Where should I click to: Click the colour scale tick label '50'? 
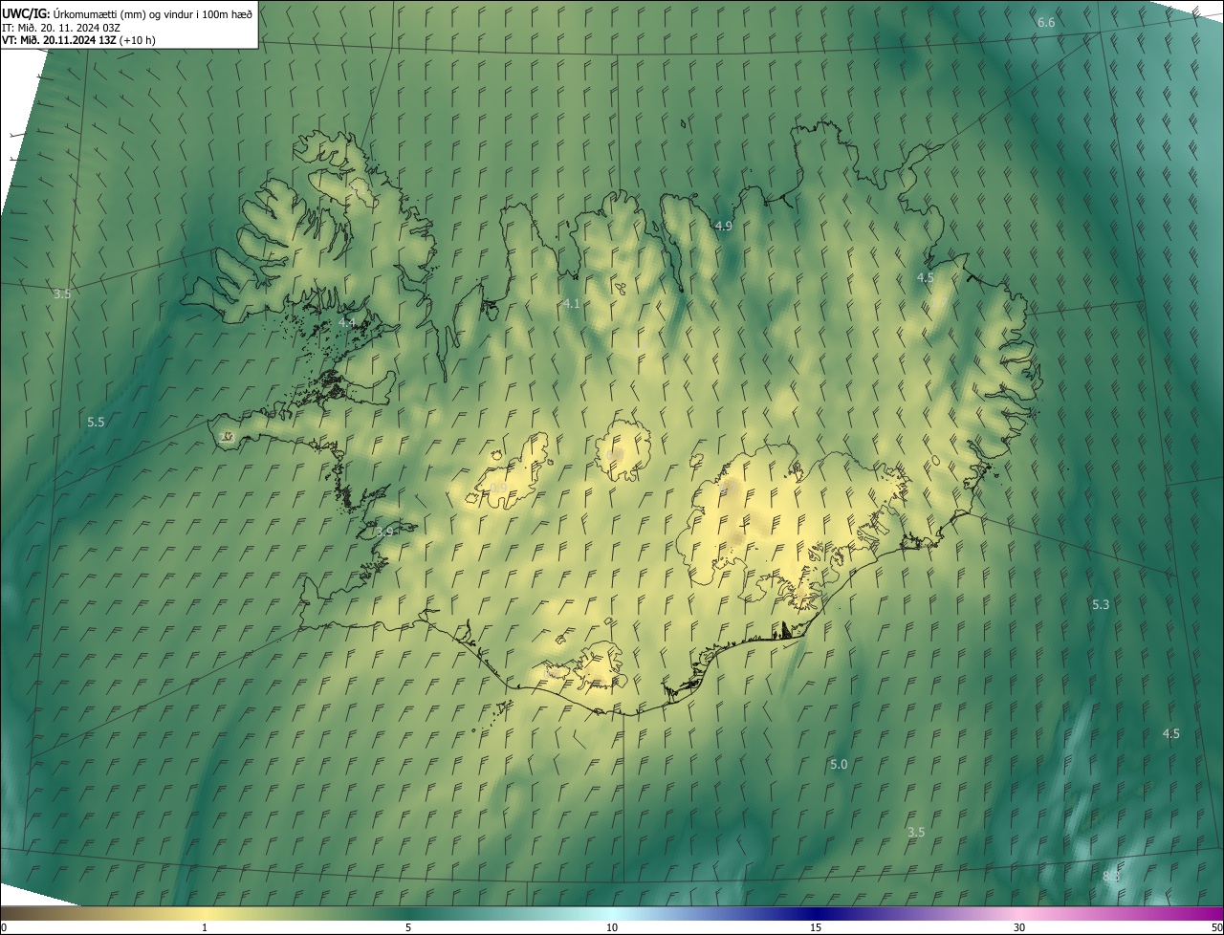(1216, 927)
